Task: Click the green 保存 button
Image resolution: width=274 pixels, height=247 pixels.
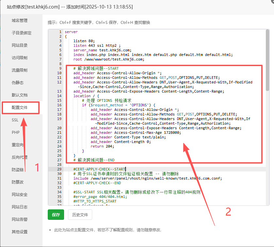Action: 56,215
